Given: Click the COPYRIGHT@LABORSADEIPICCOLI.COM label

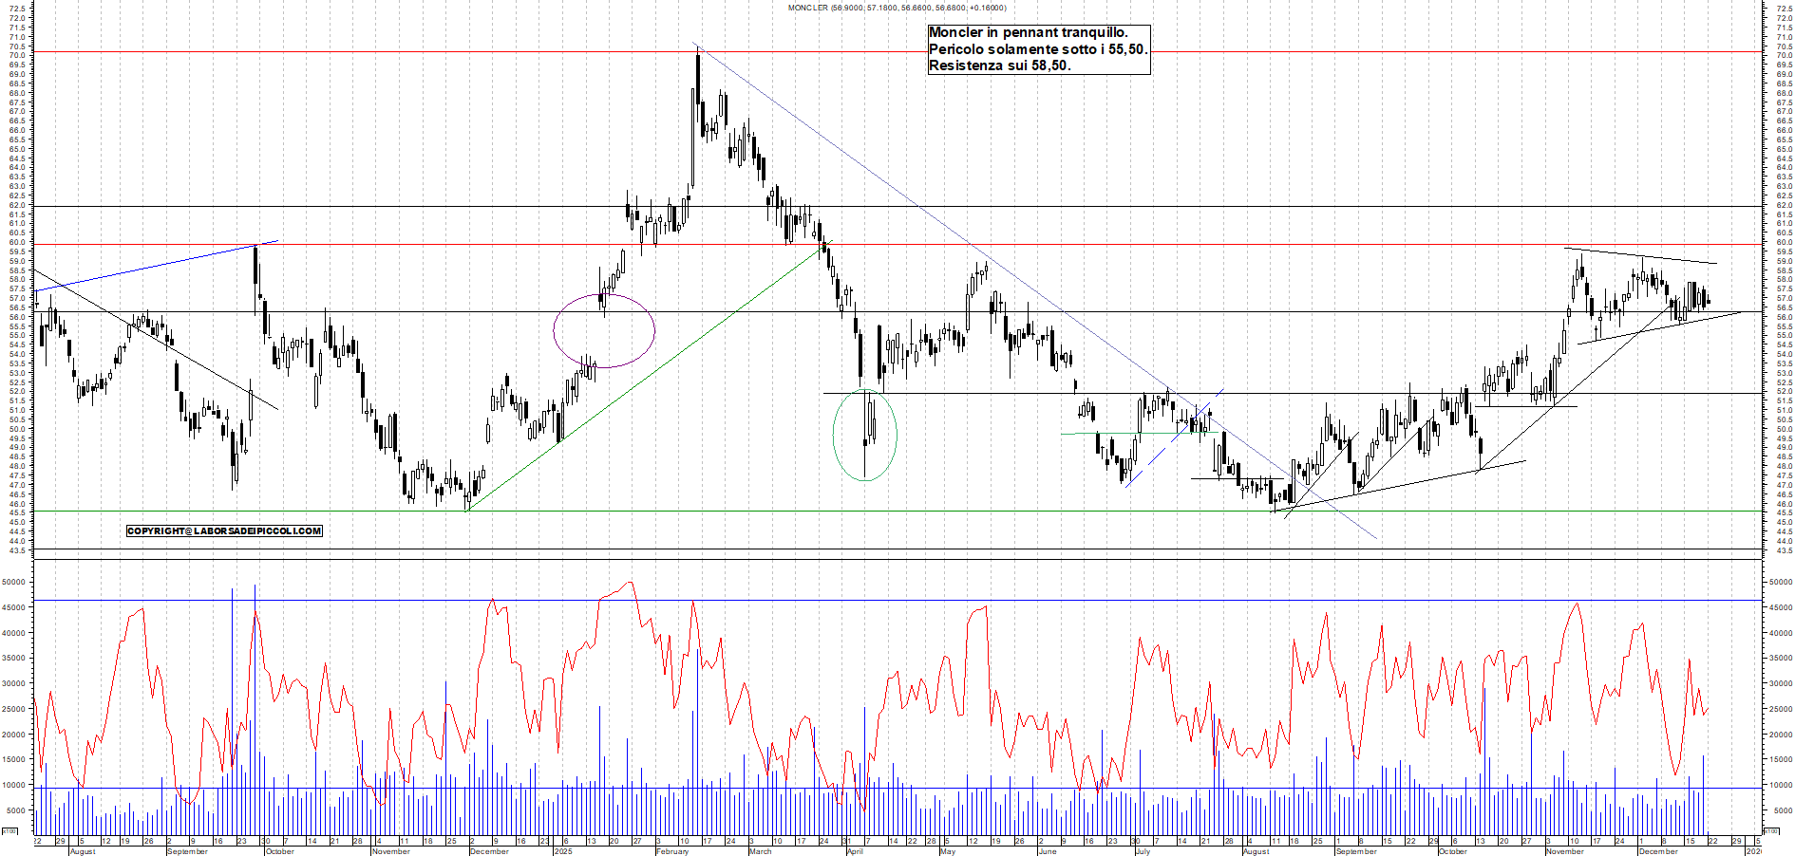Looking at the screenshot, I should (224, 531).
